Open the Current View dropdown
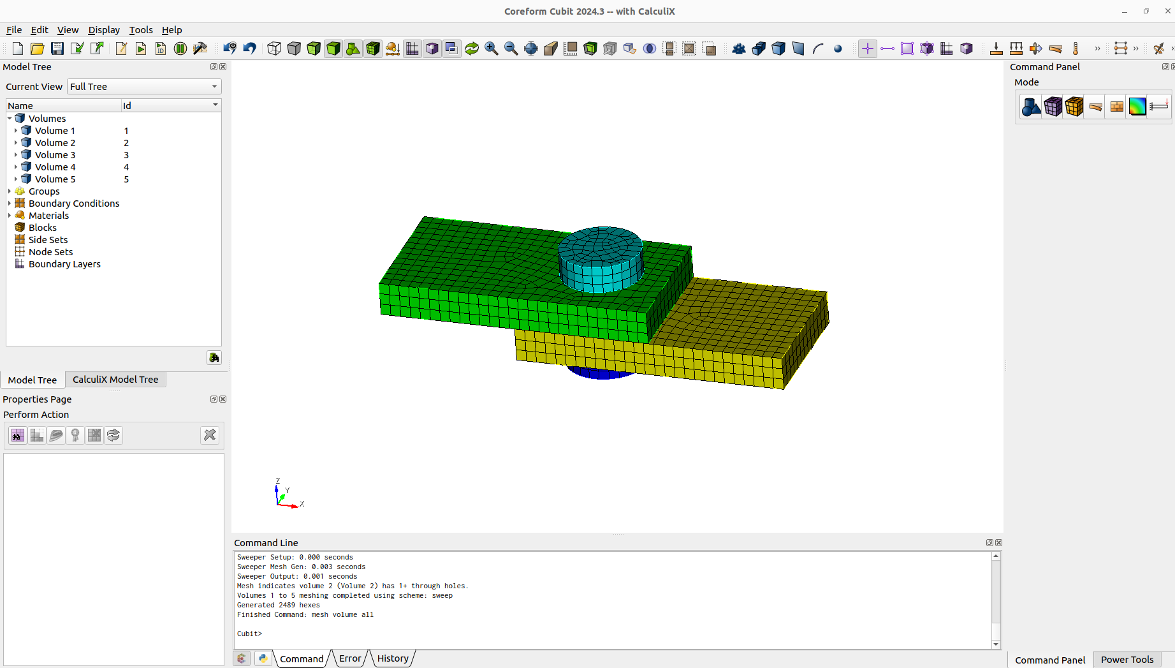 pos(215,86)
